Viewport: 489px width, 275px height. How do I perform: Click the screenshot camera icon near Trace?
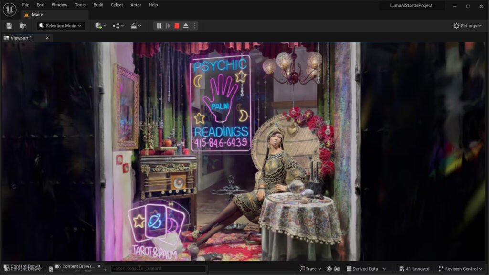click(x=337, y=268)
